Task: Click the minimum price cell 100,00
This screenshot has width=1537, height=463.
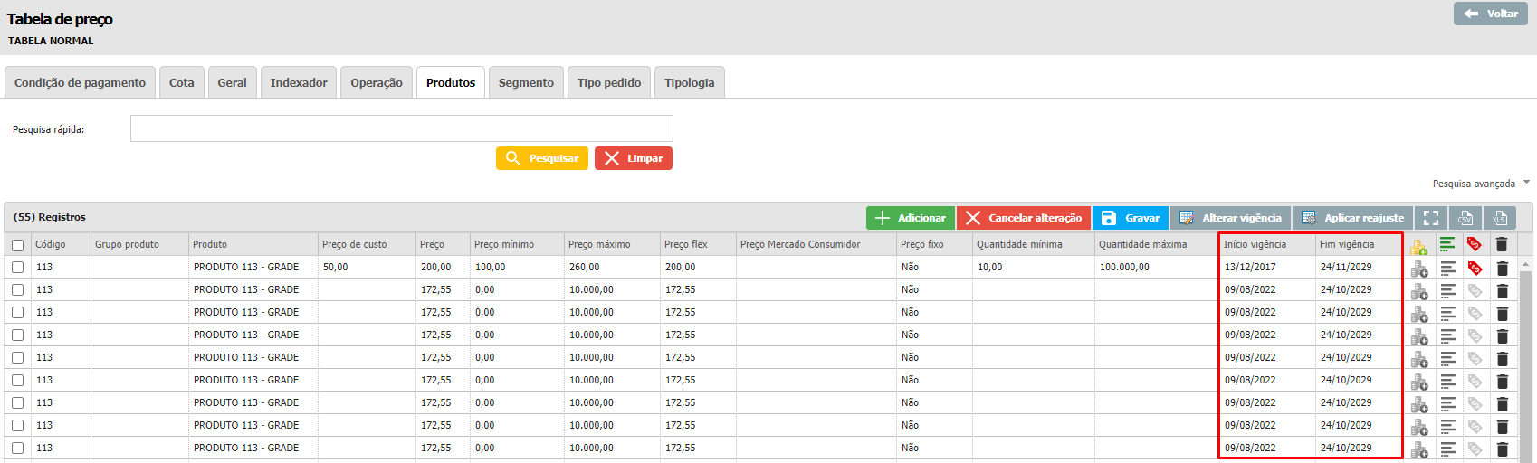Action: [x=518, y=267]
